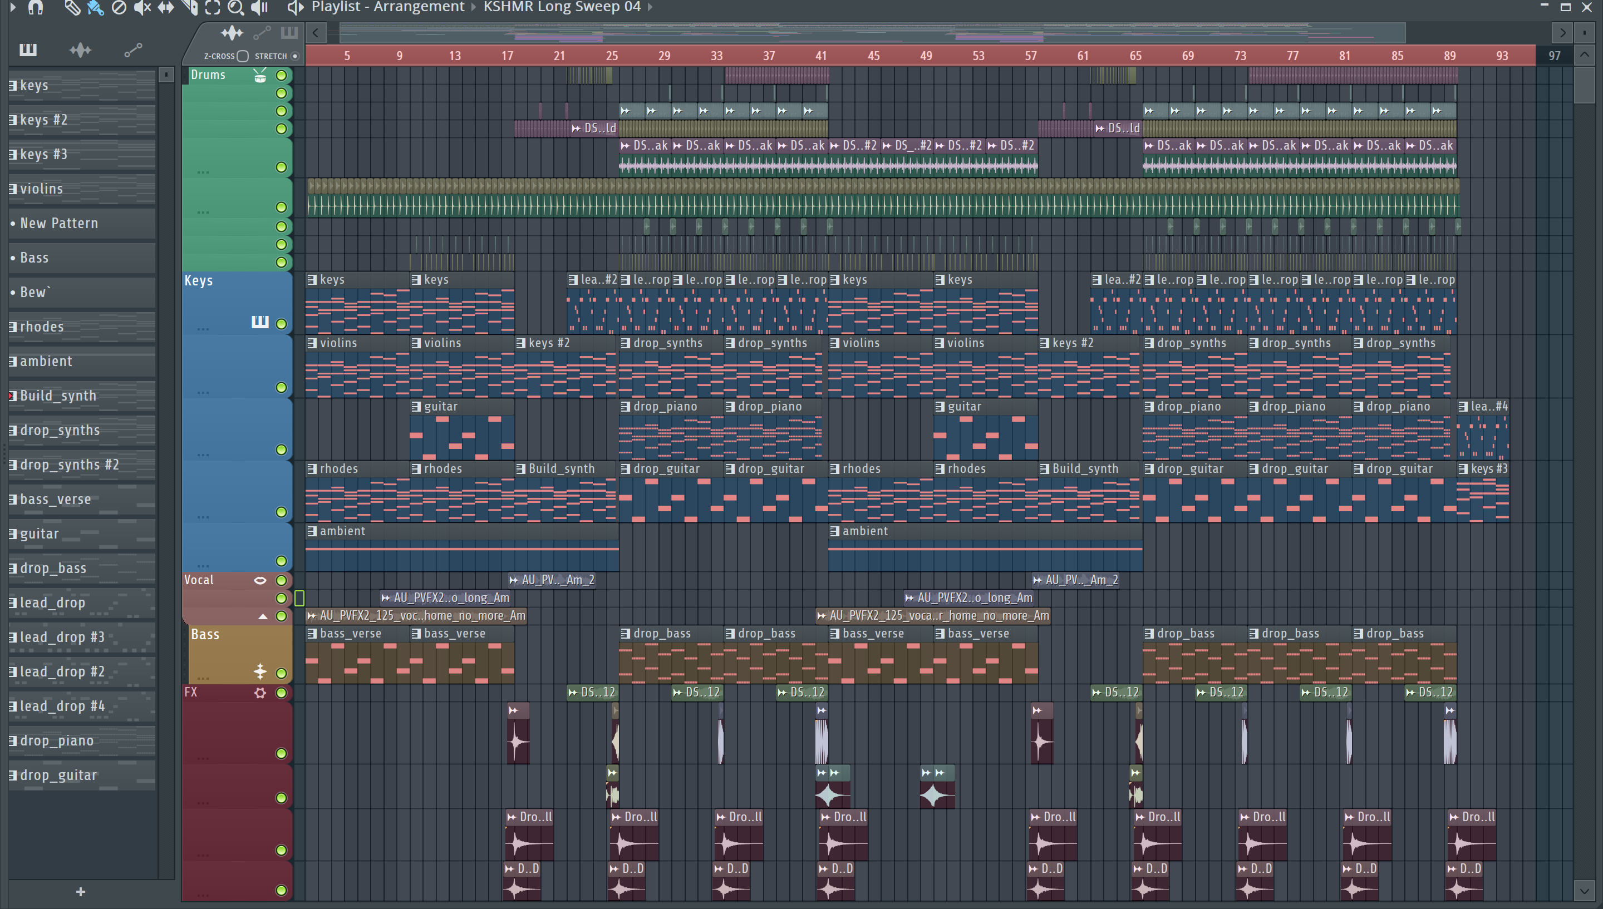Viewport: 1603px width, 909px height.
Task: Select the drop_bass pattern in picker
Action: click(82, 568)
